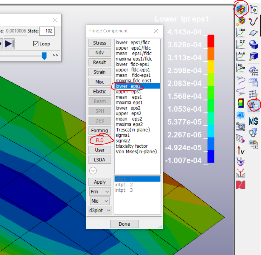Open the red curve tool
This screenshot has width=261, height=255.
tap(254, 21)
